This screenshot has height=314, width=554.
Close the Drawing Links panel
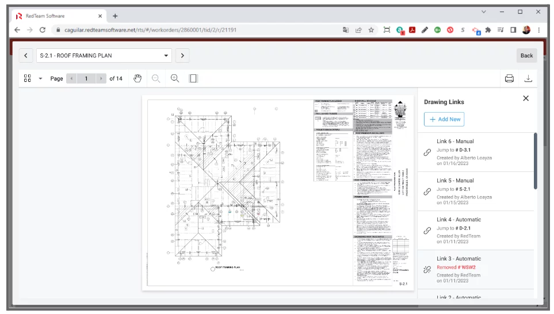526,98
